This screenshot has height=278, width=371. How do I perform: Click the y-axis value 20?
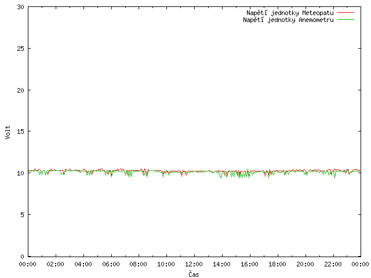coord(21,90)
